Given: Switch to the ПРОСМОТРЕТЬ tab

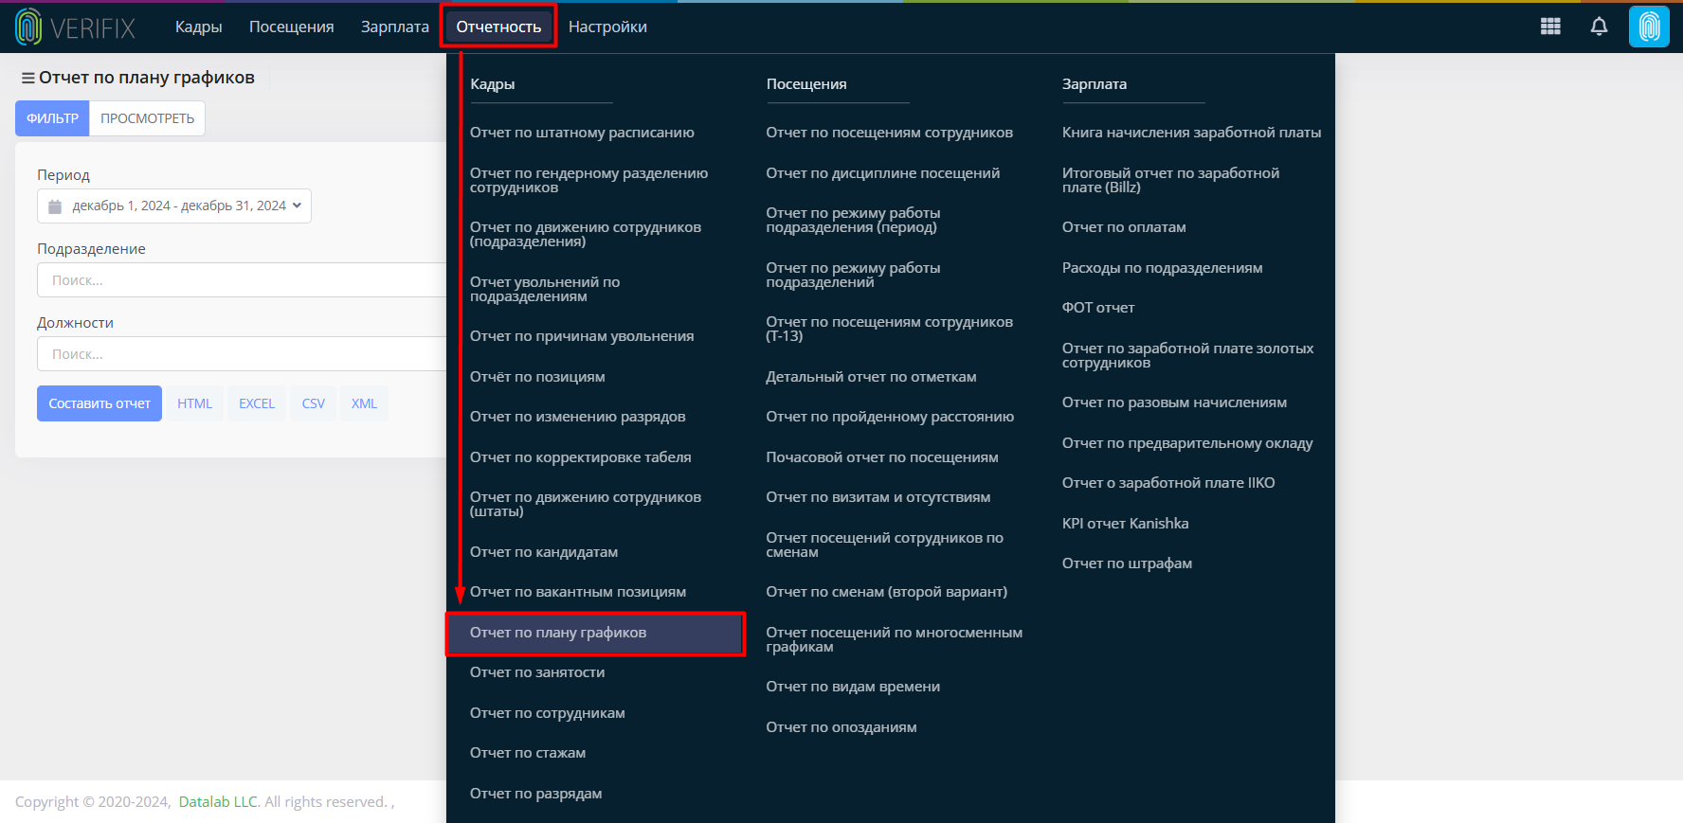Looking at the screenshot, I should point(147,118).
